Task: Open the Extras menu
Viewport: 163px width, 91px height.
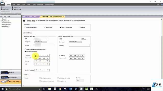Action: coord(29,5)
